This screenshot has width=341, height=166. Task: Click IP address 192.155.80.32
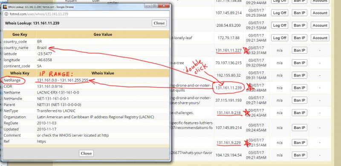[228, 75]
